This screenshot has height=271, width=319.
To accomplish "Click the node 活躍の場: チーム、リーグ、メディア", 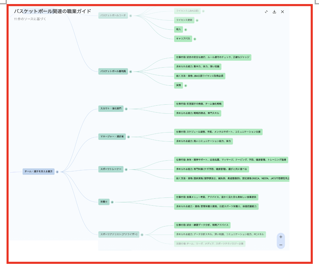I will coord(210,244).
